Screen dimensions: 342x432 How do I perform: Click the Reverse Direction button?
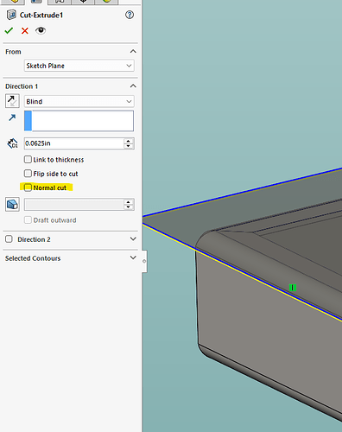[x=12, y=101]
